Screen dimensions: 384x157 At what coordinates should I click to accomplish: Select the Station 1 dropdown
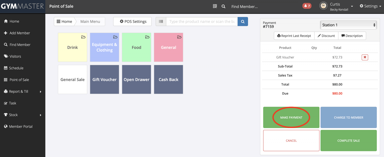click(x=348, y=25)
